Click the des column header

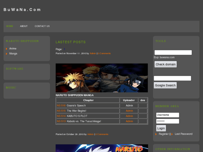click(143, 100)
